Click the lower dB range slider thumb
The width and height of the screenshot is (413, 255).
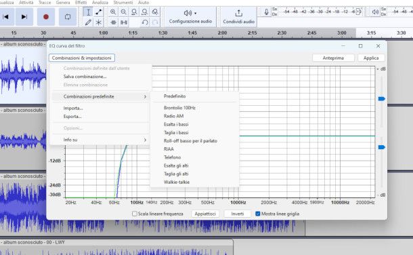point(382,147)
